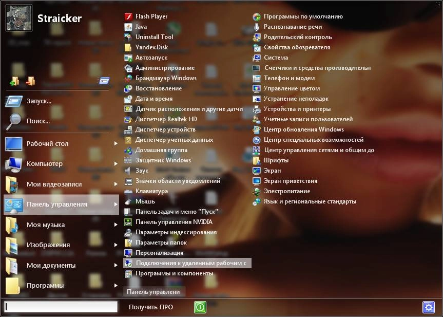Click the add folder icon with green plus
This screenshot has height=317, width=443.
click(x=14, y=81)
